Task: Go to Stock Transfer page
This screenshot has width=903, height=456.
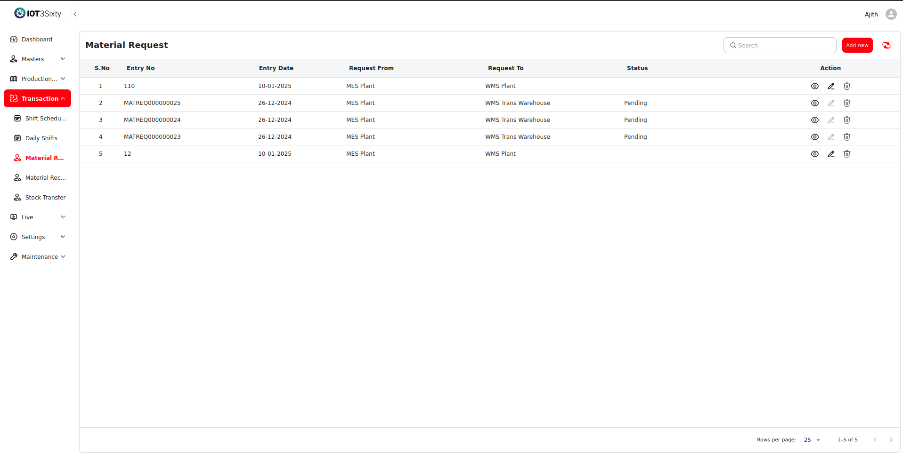Action: pos(45,198)
